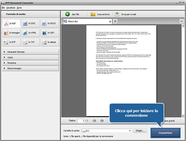The image size is (186, 141).
Task: Switch to the About.doc tab
Action: 88,21
